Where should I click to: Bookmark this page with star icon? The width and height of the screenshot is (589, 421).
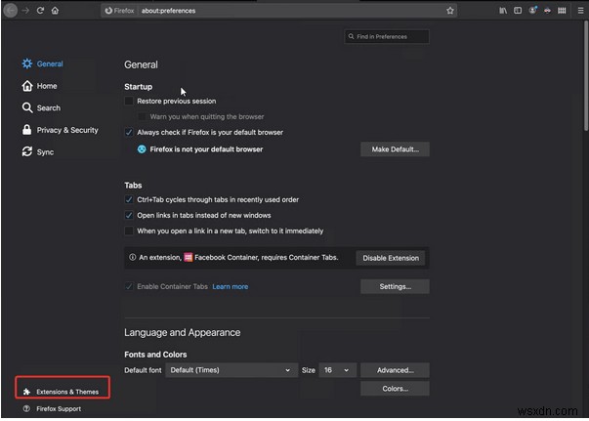pos(450,11)
